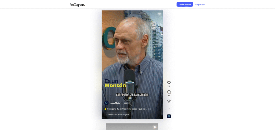Image resolution: width=275 pixels, height=130 pixels.
Task: Expand the caption with "más"
Action: pos(149,109)
